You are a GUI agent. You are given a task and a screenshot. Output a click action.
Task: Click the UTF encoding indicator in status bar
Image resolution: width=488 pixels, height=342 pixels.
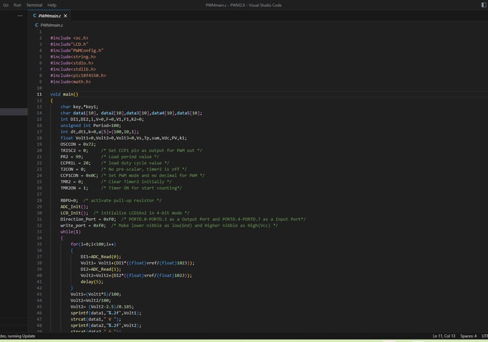(484, 336)
